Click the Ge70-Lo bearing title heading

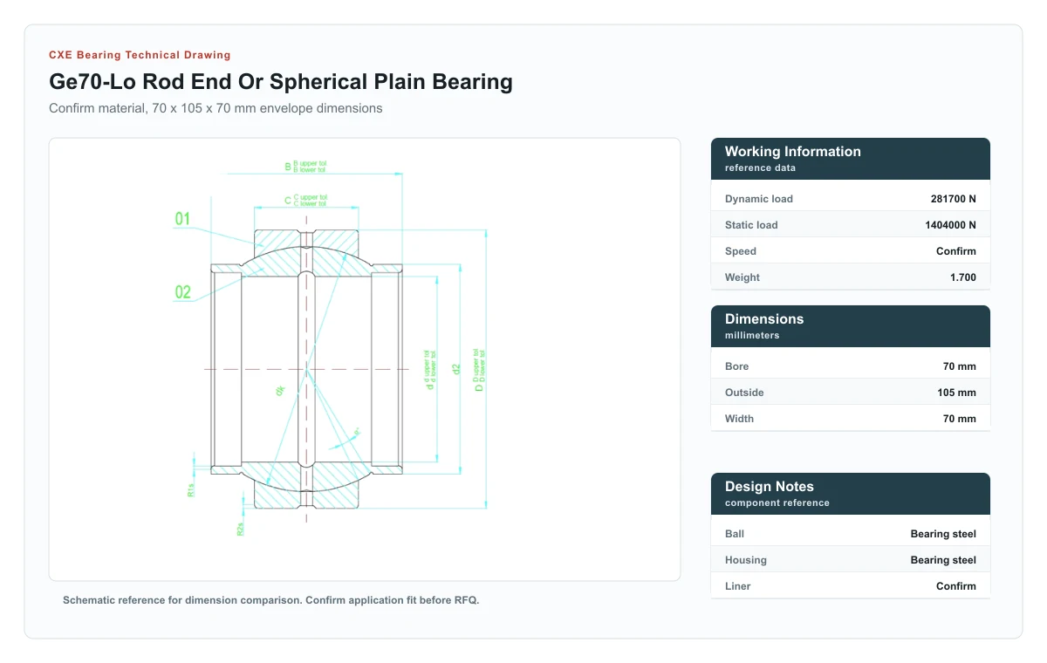click(281, 82)
